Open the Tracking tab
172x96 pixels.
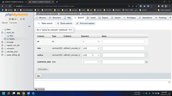click(x=161, y=18)
